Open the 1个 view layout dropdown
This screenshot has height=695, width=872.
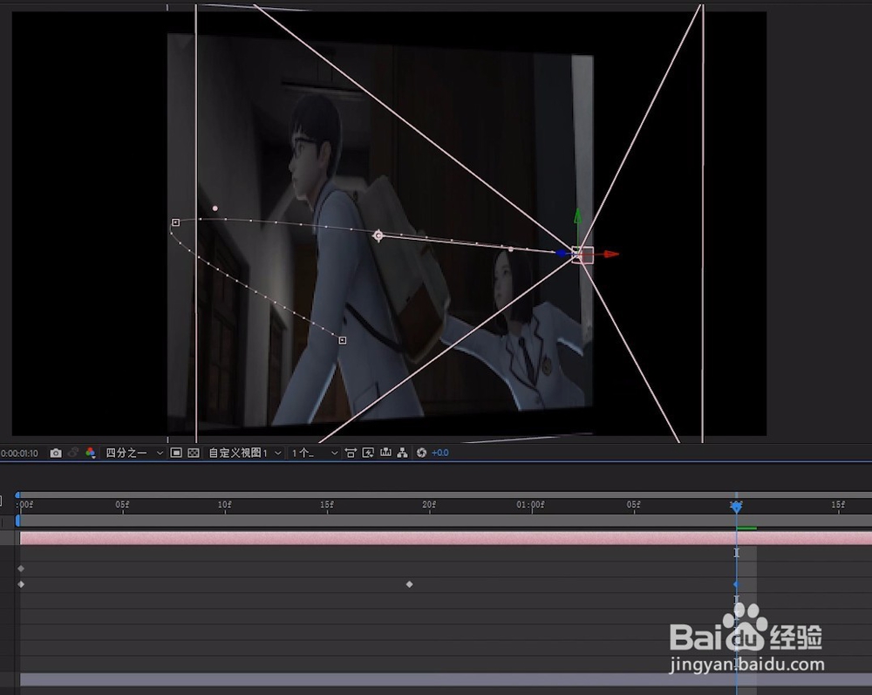(x=314, y=453)
